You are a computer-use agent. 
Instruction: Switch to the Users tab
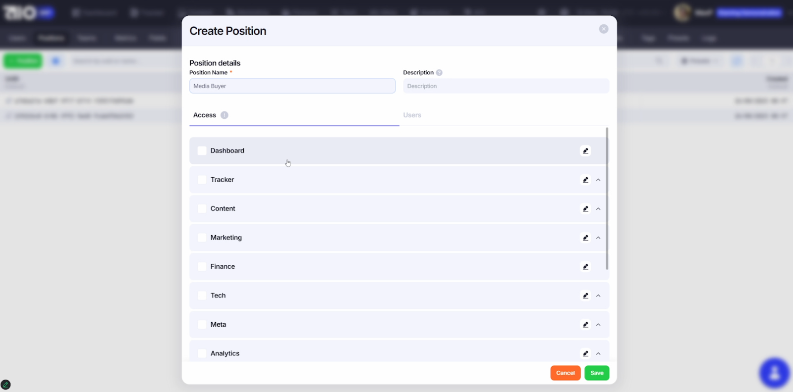pyautogui.click(x=412, y=115)
